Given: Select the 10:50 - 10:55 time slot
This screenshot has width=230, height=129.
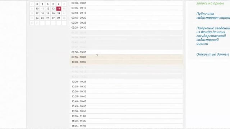Looking at the screenshot, I should pyautogui.click(x=126, y=111).
